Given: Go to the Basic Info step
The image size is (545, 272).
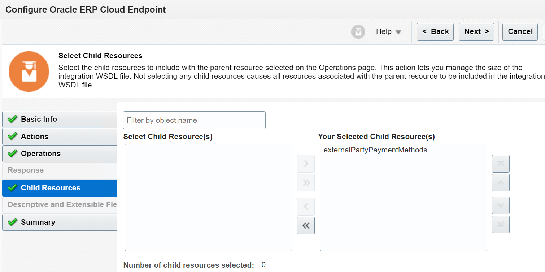Looking at the screenshot, I should pos(60,119).
